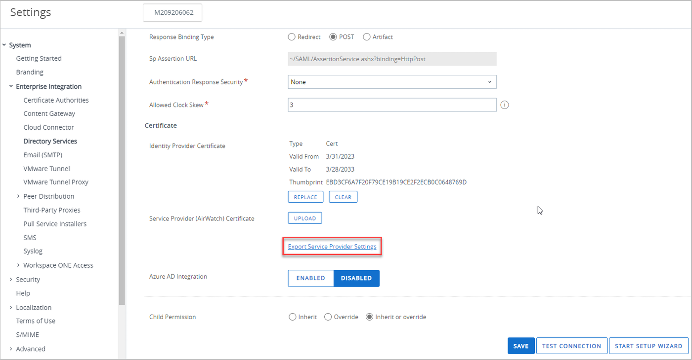
Task: Upload Service Provider certificate
Action: click(x=305, y=218)
